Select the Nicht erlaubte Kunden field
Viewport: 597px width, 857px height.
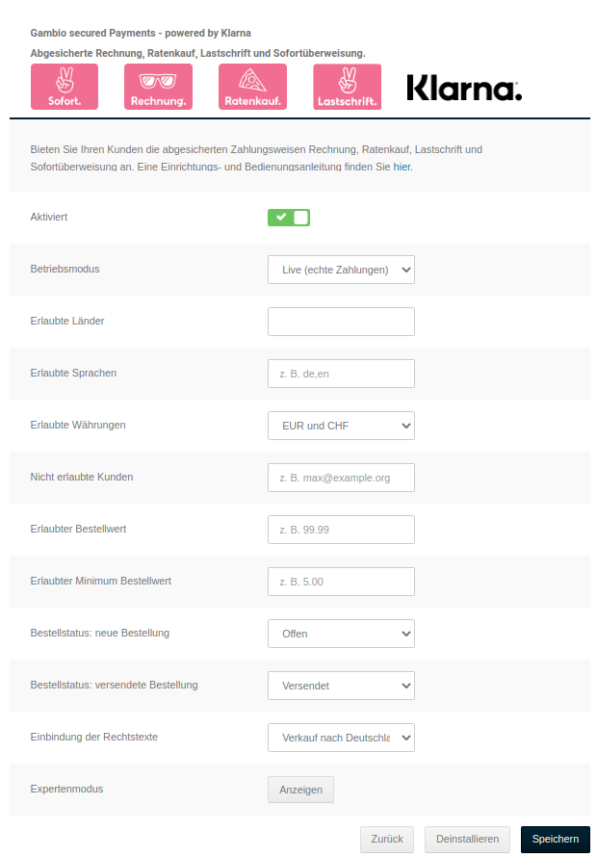341,478
